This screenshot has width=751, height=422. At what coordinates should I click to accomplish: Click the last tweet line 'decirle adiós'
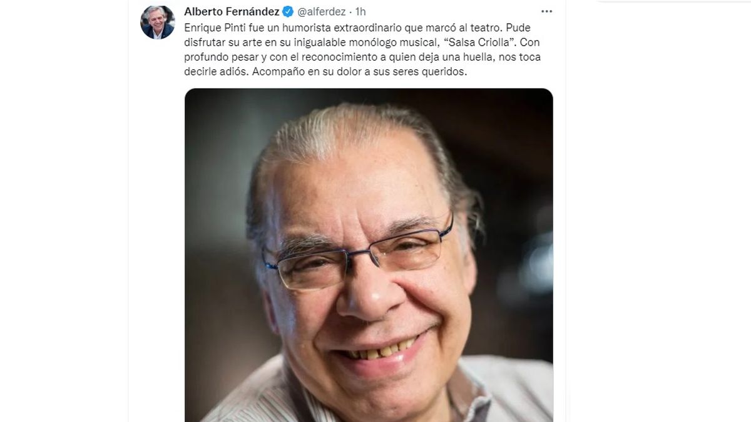(x=326, y=72)
